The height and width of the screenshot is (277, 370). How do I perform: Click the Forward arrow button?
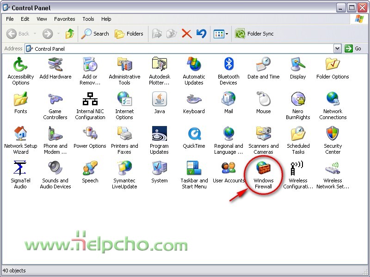[x=48, y=34]
